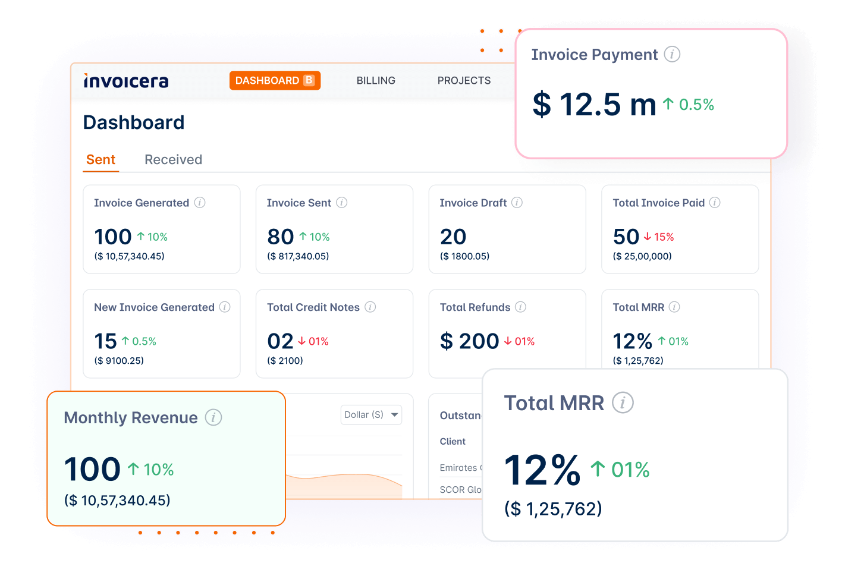Click the value 50 in Total Invoice Paid
This screenshot has width=842, height=579.
click(x=626, y=237)
